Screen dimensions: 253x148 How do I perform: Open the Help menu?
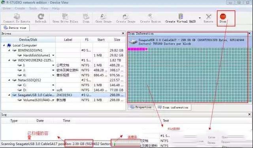pos(56,8)
